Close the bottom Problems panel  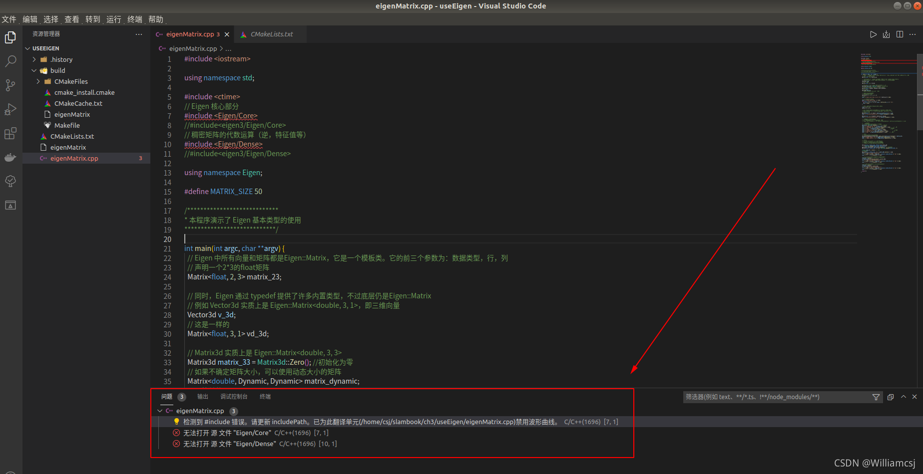915,397
